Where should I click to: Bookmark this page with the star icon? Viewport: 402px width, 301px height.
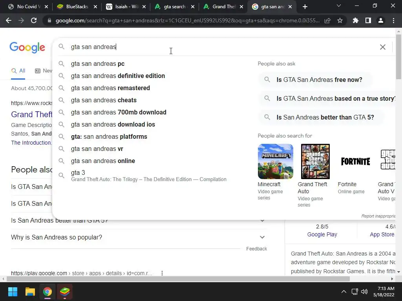pos(340,20)
